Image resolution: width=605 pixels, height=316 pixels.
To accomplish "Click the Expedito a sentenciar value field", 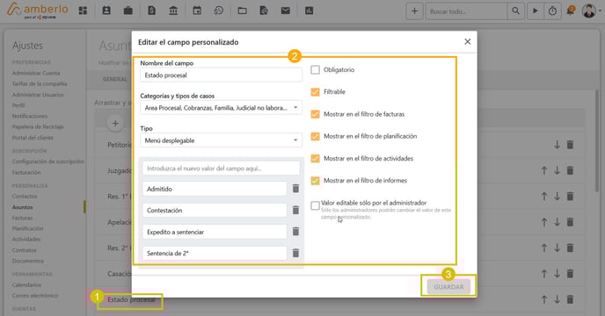I will 215,232.
